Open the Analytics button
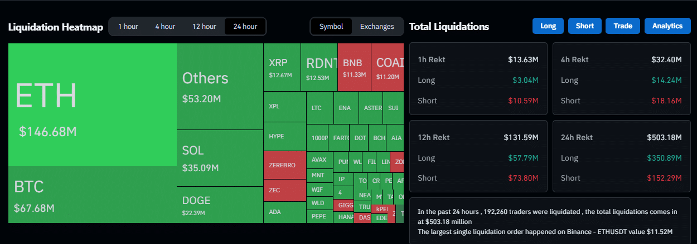Screen dimensions: 697x244 click(x=667, y=26)
